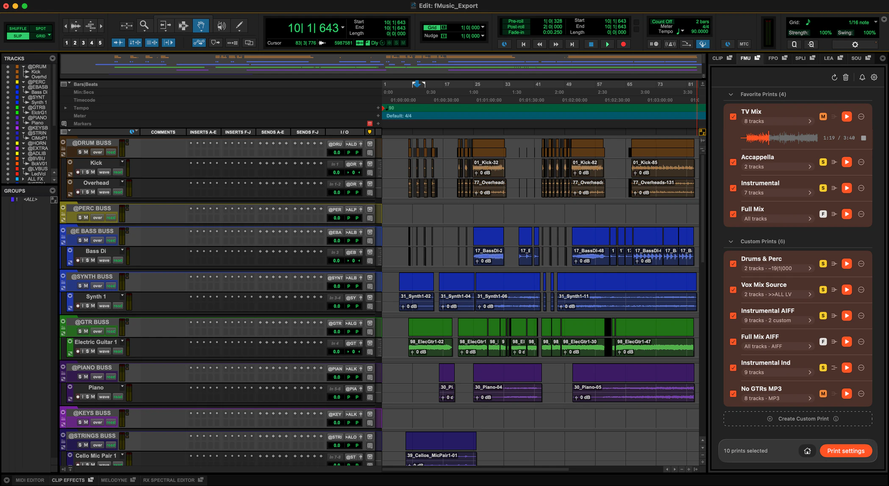The image size is (889, 486).
Task: Collapse the Favorite Prints section
Action: pos(731,94)
